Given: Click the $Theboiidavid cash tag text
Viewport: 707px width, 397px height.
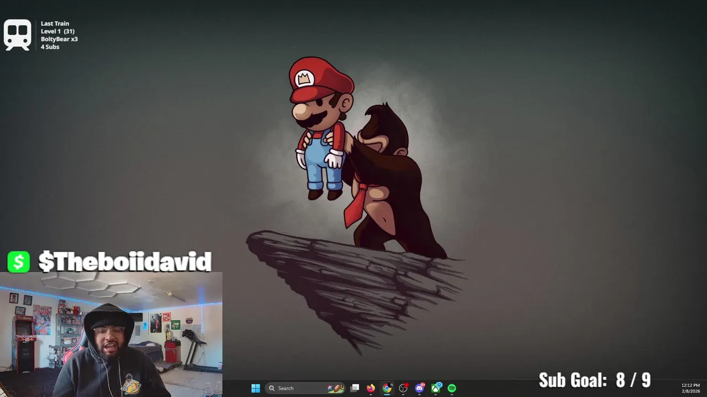Looking at the screenshot, I should pos(125,262).
